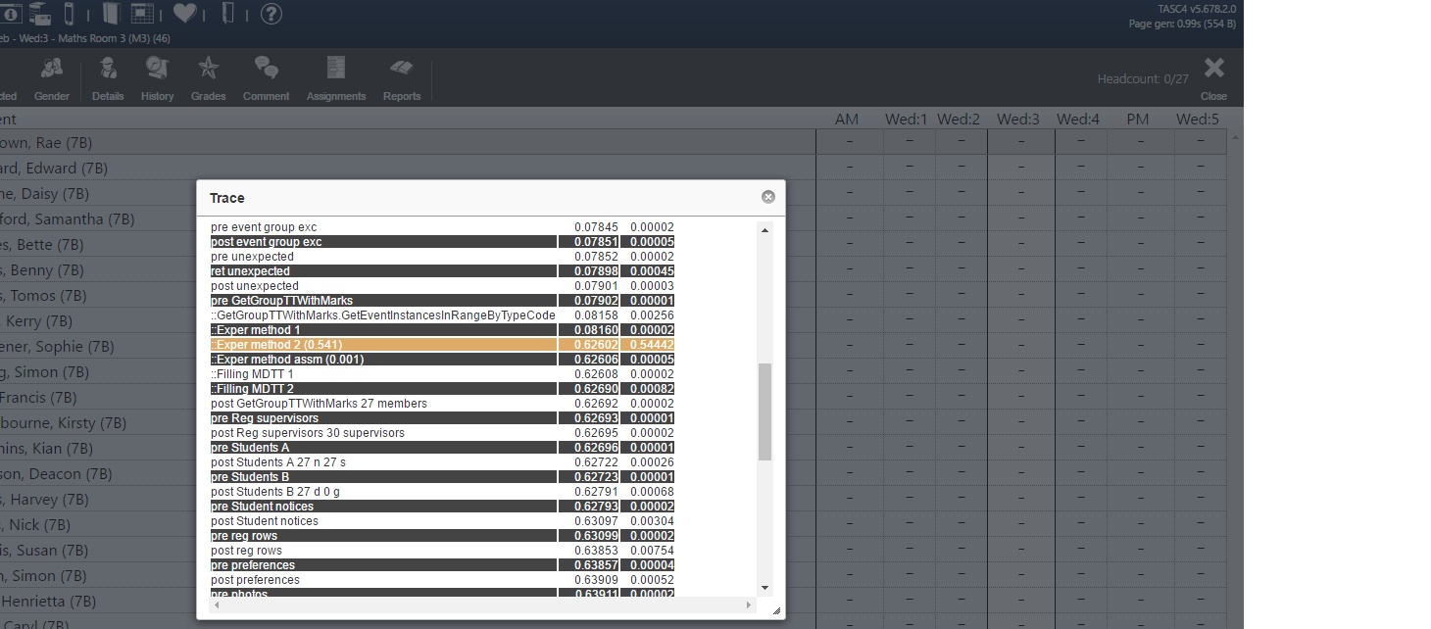Open the History tool
Screen dimensions: 1431x629
(x=157, y=78)
